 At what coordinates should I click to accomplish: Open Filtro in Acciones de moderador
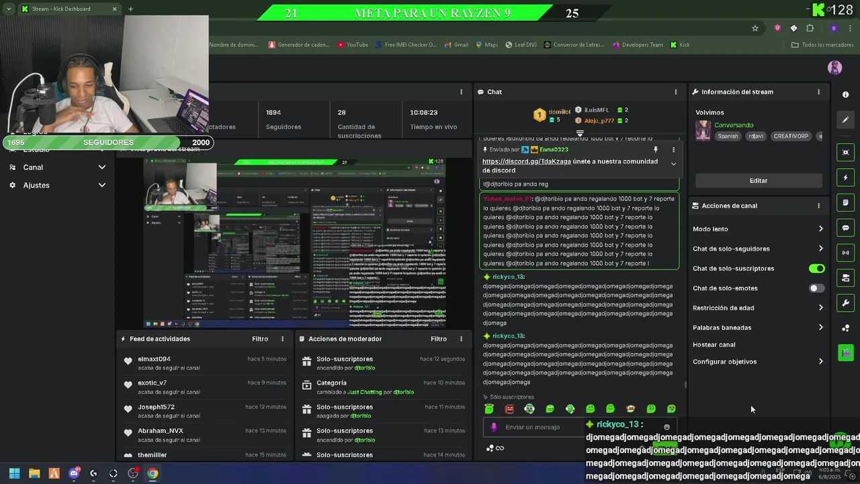[x=439, y=339]
